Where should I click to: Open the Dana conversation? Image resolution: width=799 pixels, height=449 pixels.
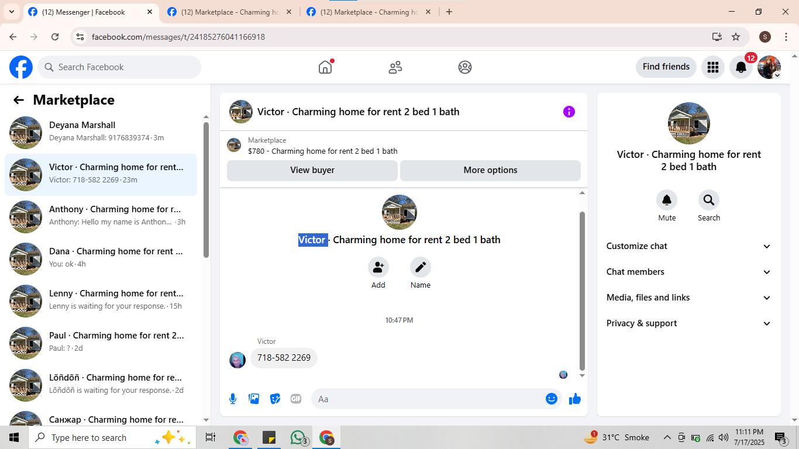pyautogui.click(x=101, y=259)
